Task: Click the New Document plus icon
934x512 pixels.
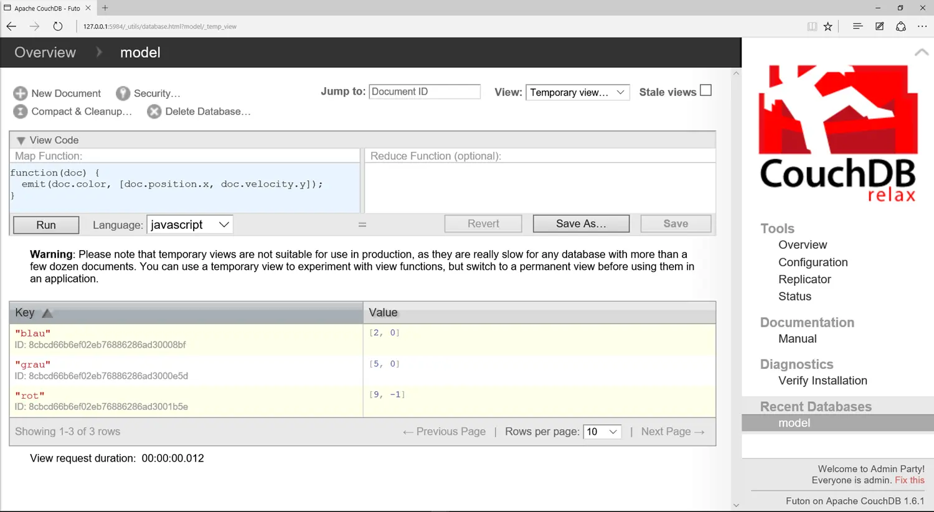Action: (x=21, y=93)
